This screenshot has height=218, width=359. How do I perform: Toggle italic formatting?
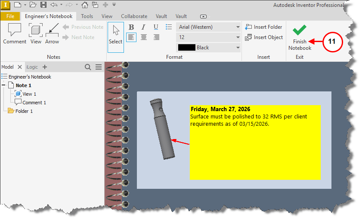click(143, 27)
